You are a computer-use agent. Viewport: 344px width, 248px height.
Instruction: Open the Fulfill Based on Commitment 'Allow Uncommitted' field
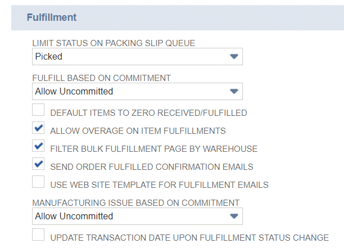(129, 91)
